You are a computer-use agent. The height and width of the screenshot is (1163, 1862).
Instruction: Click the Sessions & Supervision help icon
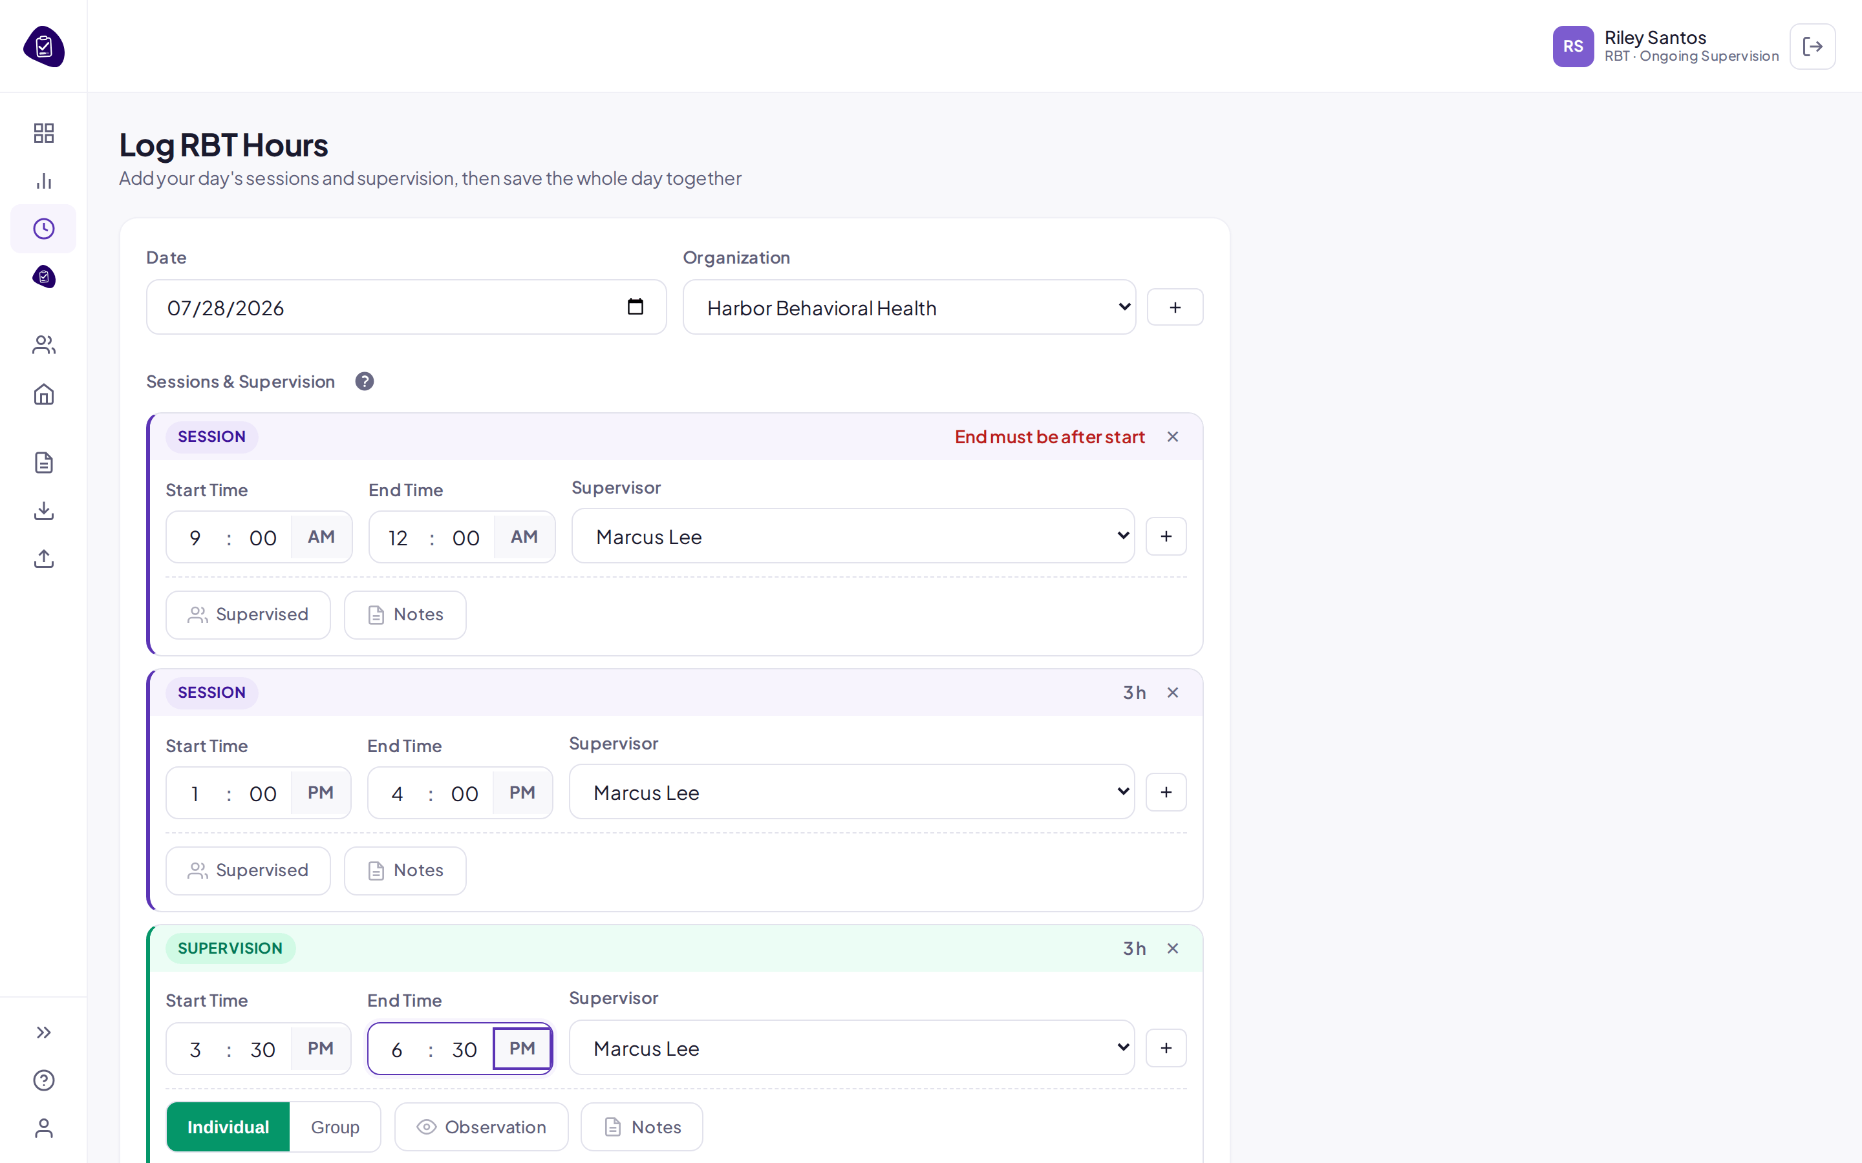pos(364,381)
